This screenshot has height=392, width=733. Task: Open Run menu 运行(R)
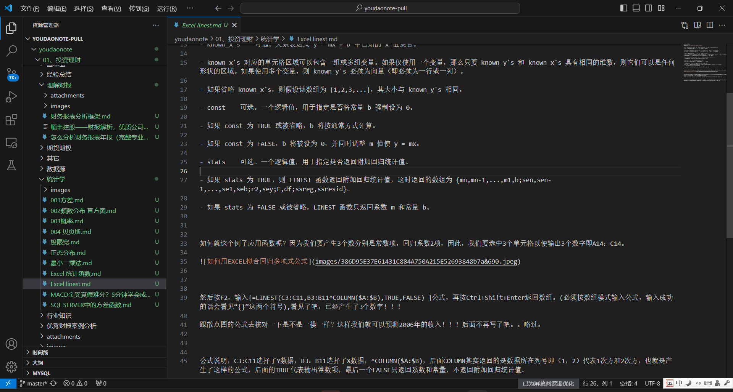point(167,8)
